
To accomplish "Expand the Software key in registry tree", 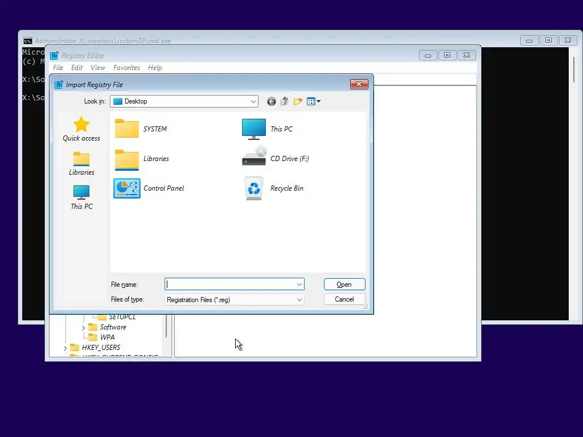I will pos(83,327).
